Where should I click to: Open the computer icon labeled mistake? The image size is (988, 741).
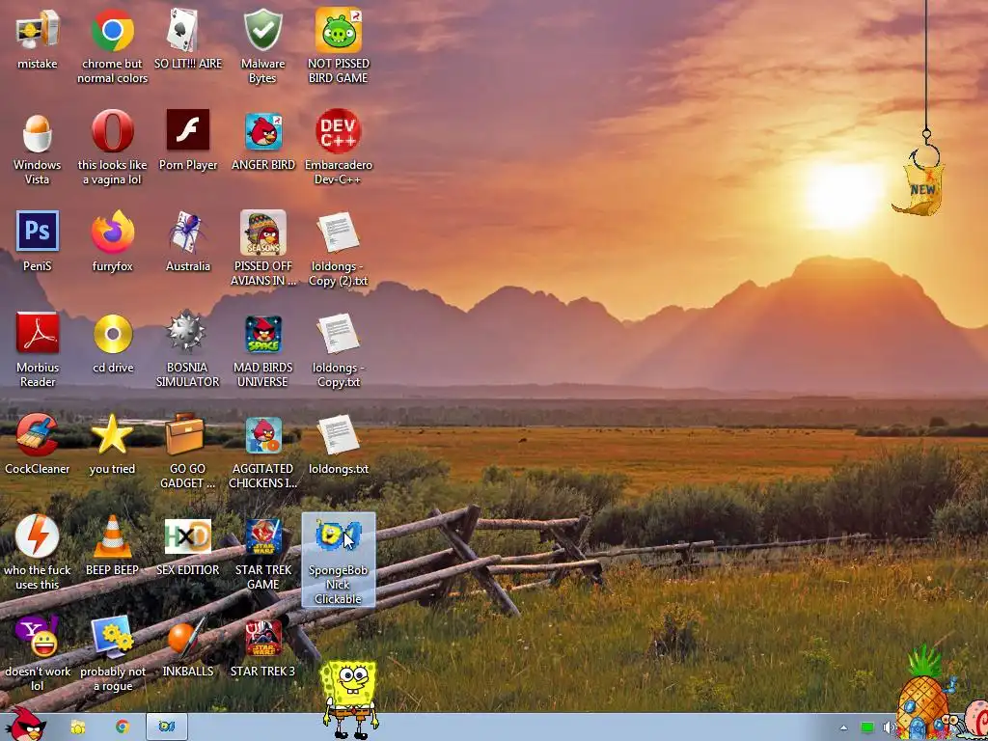[x=38, y=30]
